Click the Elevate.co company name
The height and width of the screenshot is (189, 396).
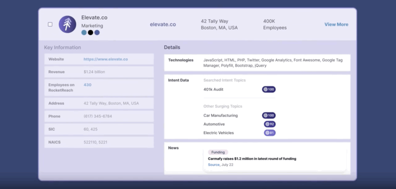tap(94, 17)
